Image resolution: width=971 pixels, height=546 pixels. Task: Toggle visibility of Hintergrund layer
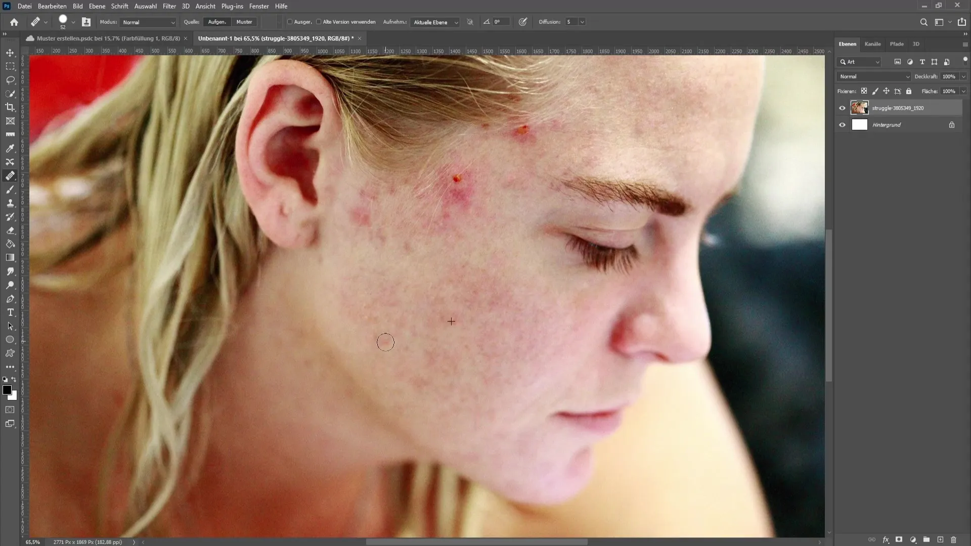pyautogui.click(x=842, y=125)
